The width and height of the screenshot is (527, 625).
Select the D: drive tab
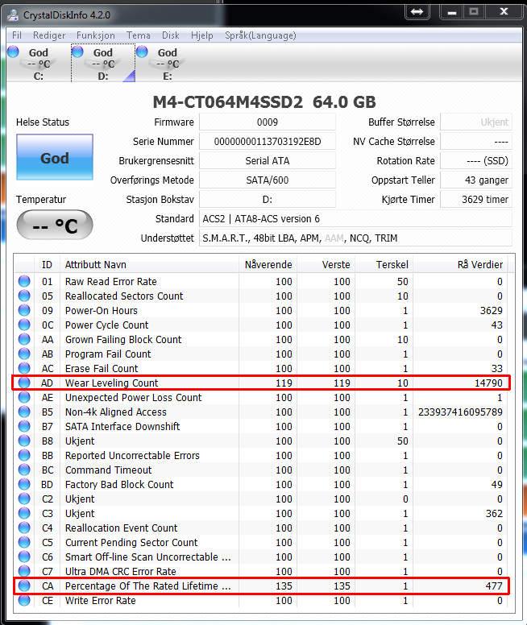[103, 64]
